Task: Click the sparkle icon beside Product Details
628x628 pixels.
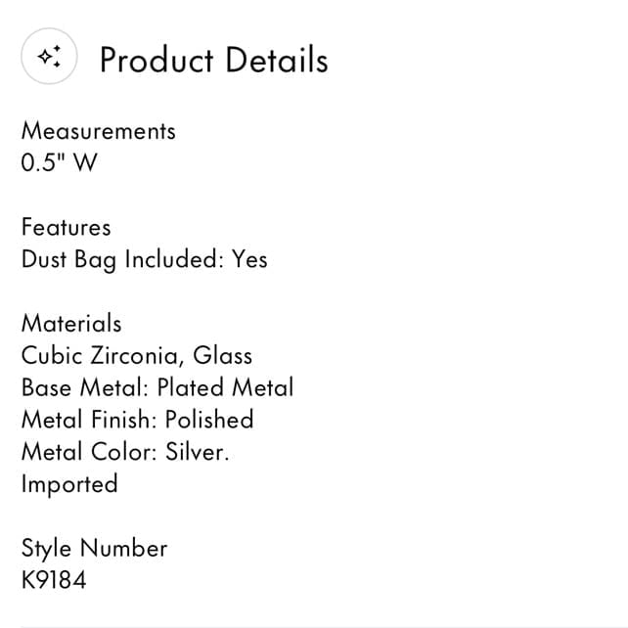Action: click(49, 56)
